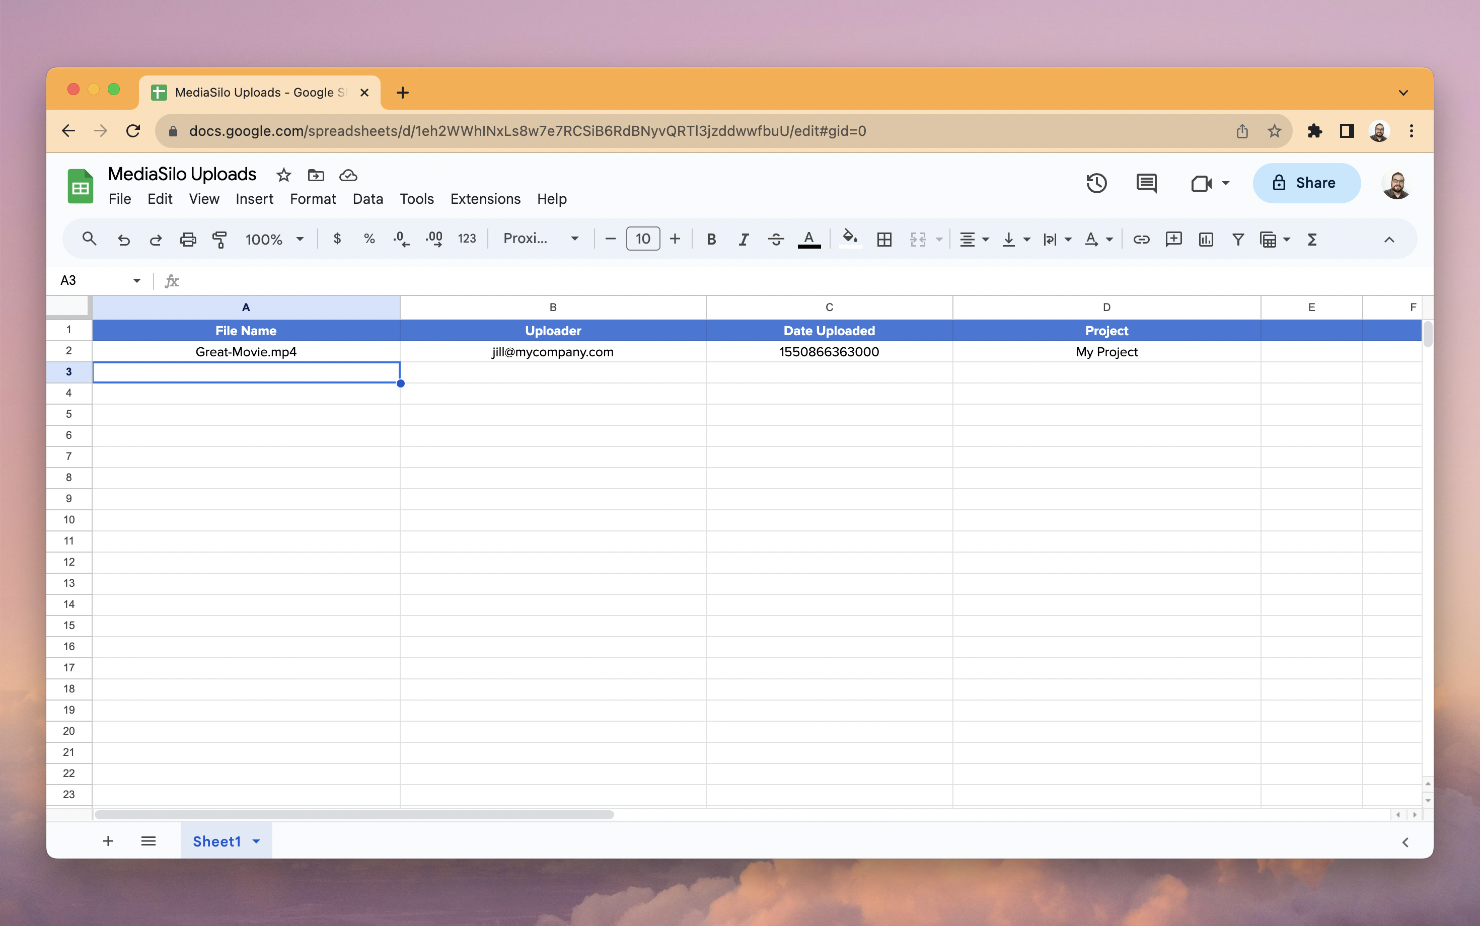Click the Insert comment icon
The height and width of the screenshot is (926, 1480).
[x=1174, y=240]
